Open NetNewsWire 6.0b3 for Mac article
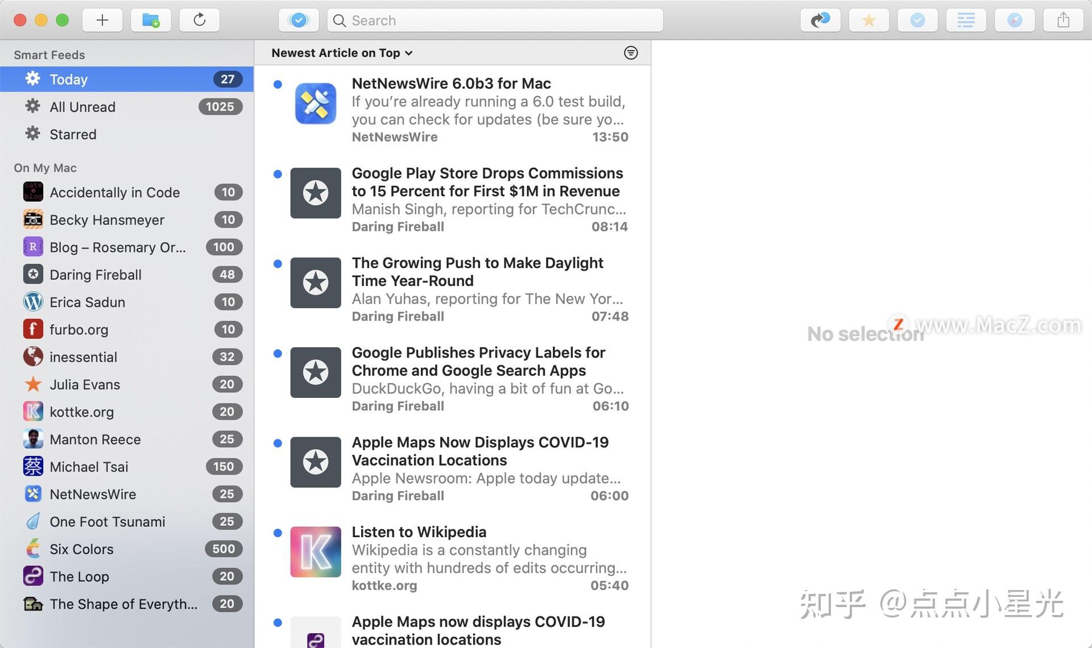 (x=453, y=110)
